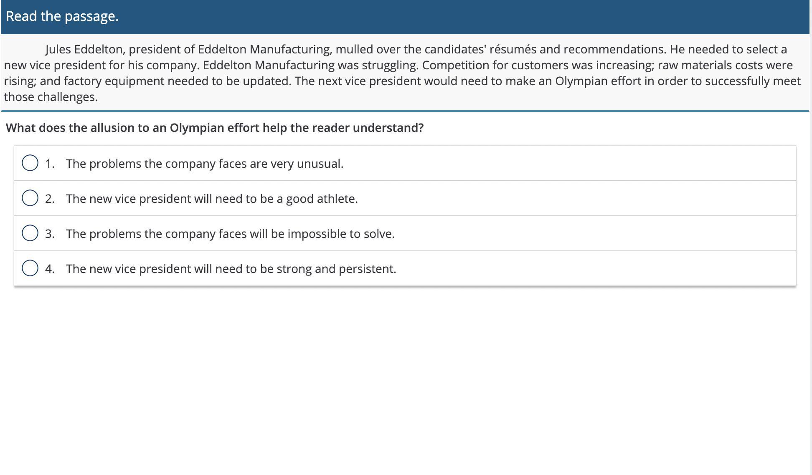Click the number label '3.' of third option
This screenshot has height=475, width=812.
(x=50, y=234)
